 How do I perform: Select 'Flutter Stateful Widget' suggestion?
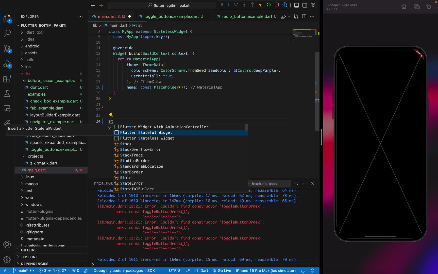(180, 132)
